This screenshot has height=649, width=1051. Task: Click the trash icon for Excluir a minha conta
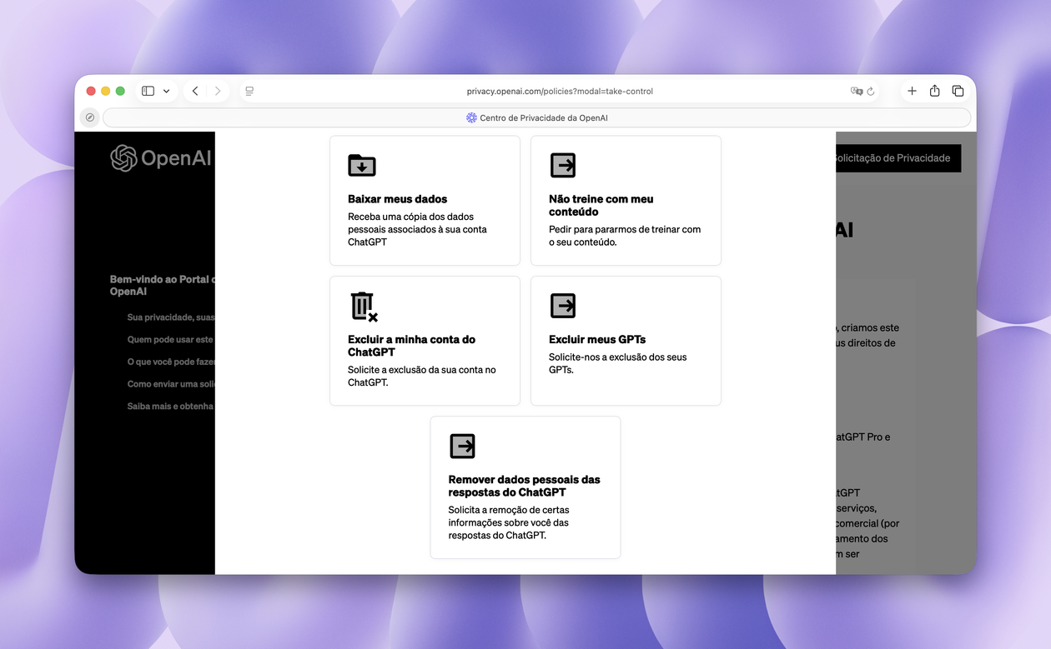point(363,307)
